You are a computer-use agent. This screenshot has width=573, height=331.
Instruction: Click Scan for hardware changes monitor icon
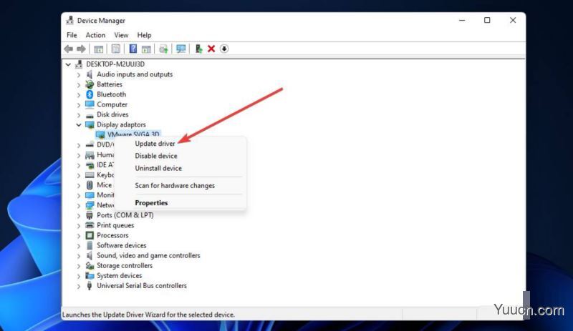click(x=180, y=49)
